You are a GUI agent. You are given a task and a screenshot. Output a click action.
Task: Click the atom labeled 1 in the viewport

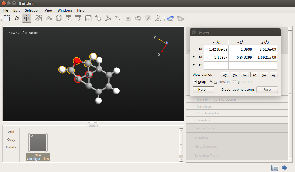(x=78, y=79)
